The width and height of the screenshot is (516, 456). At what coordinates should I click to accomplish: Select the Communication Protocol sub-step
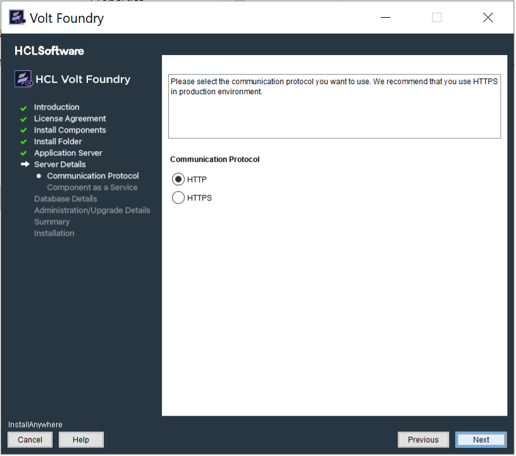93,176
